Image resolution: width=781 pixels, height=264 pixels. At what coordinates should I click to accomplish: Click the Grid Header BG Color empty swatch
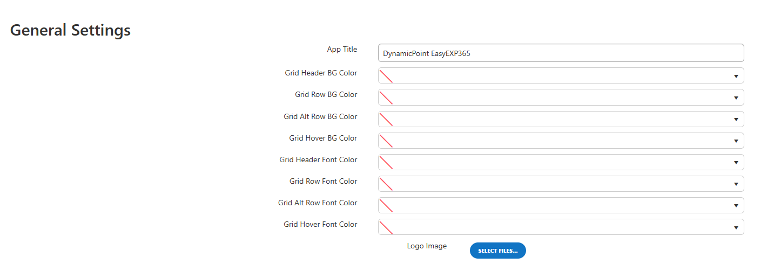[x=386, y=76]
